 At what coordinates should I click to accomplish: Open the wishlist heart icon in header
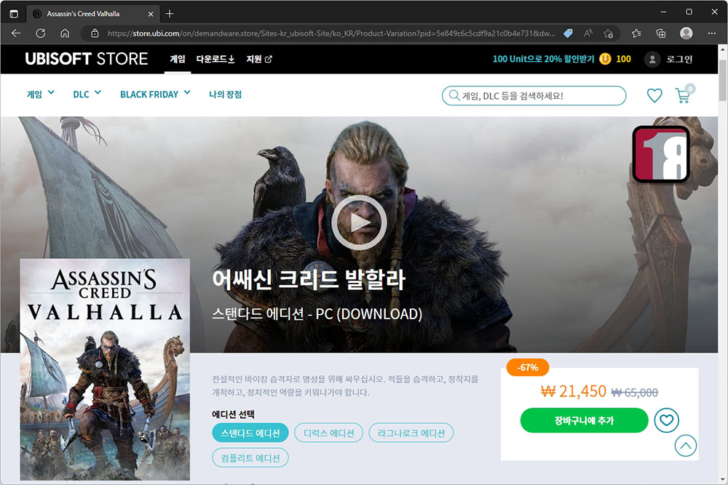point(654,95)
